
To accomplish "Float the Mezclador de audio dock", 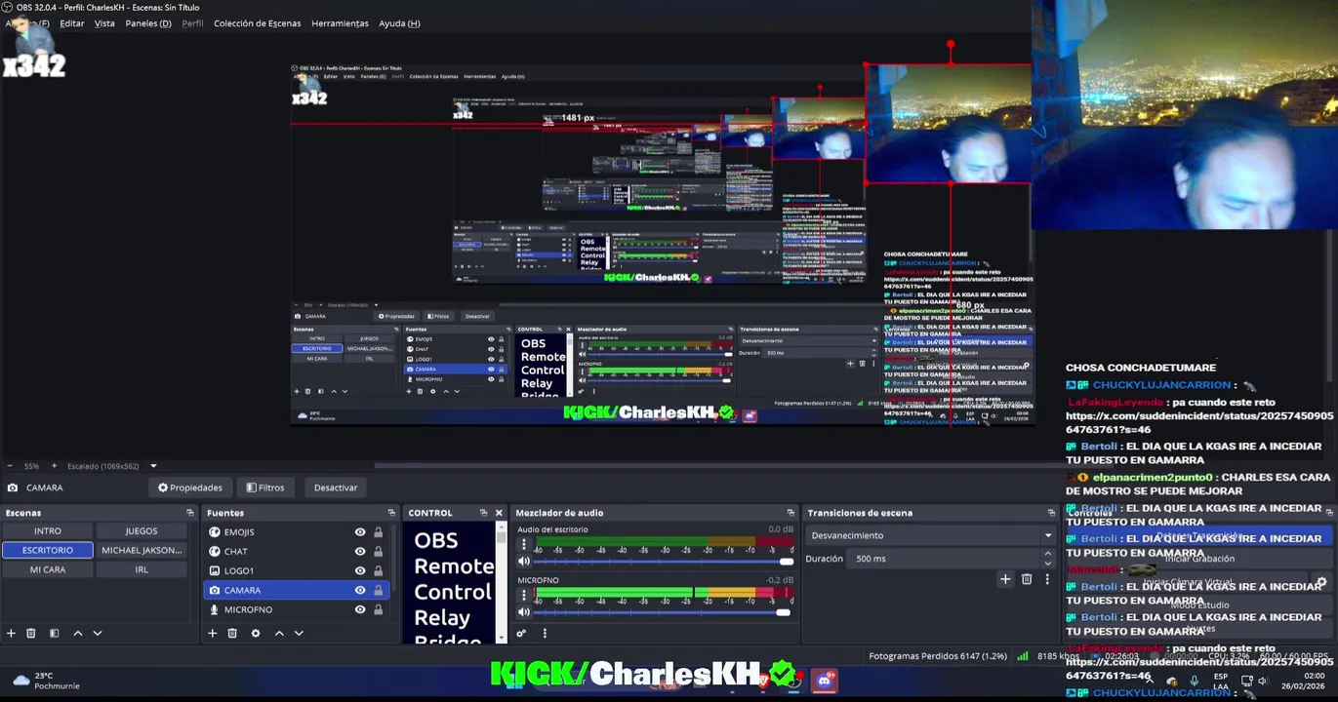I will tap(791, 513).
